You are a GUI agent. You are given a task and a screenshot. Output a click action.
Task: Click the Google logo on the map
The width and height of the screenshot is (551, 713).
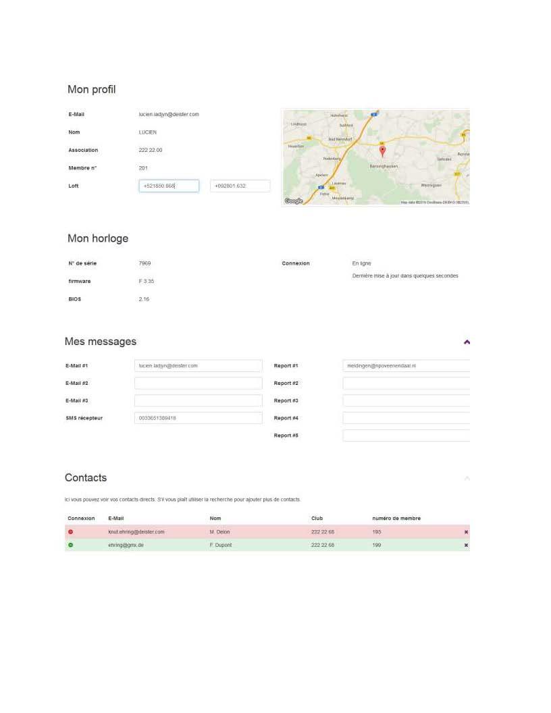point(294,201)
